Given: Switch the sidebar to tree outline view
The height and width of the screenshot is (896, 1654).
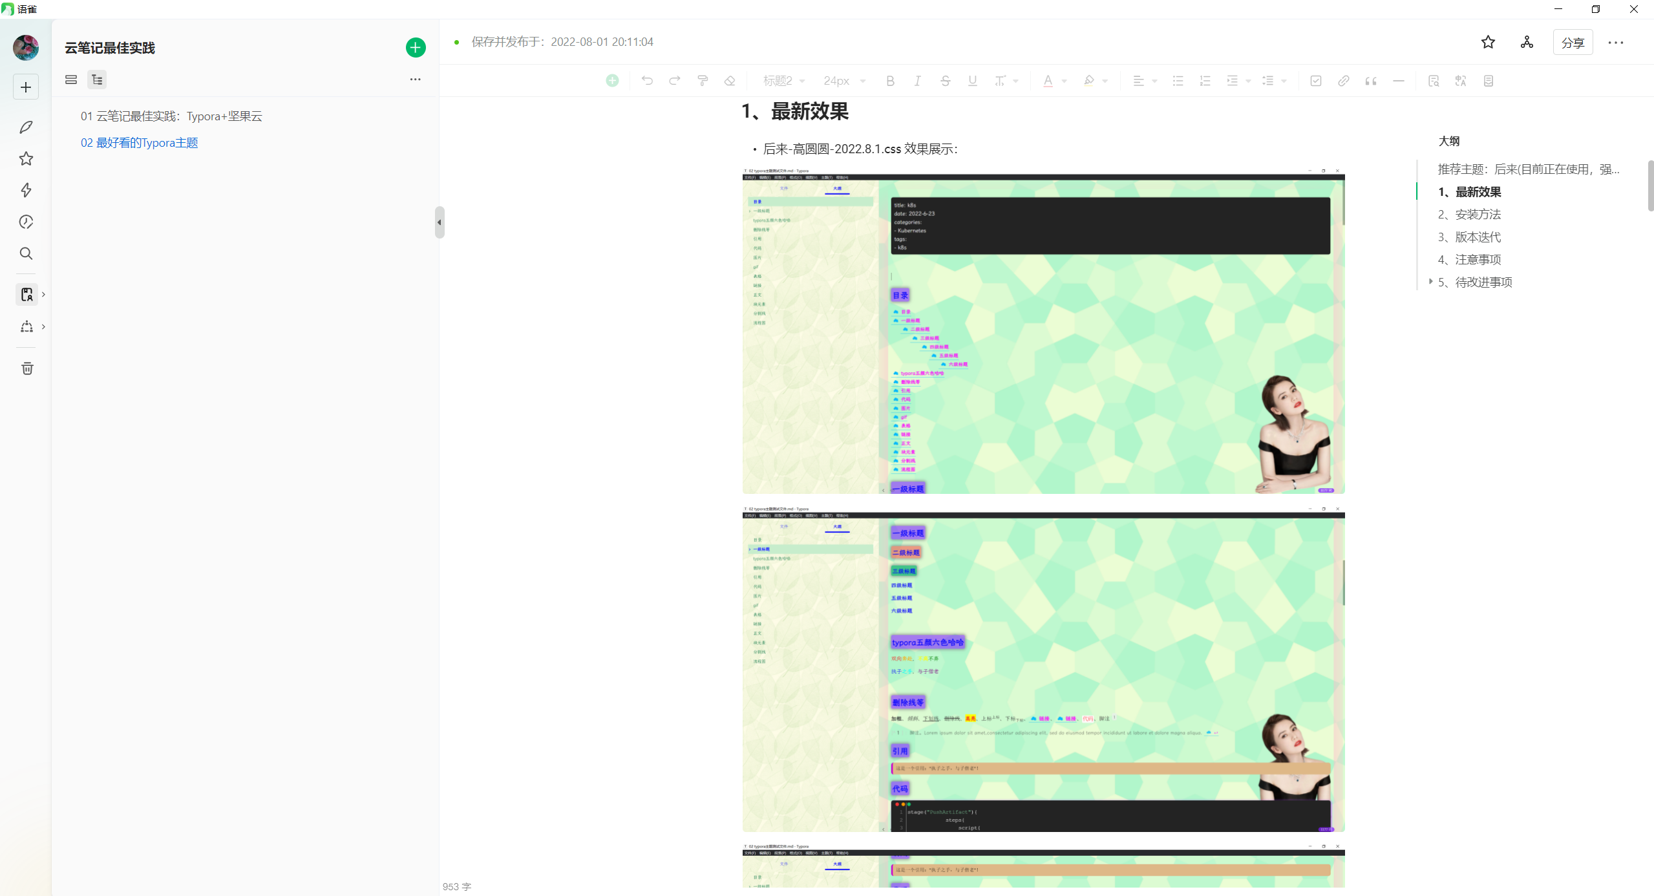Looking at the screenshot, I should pyautogui.click(x=97, y=80).
